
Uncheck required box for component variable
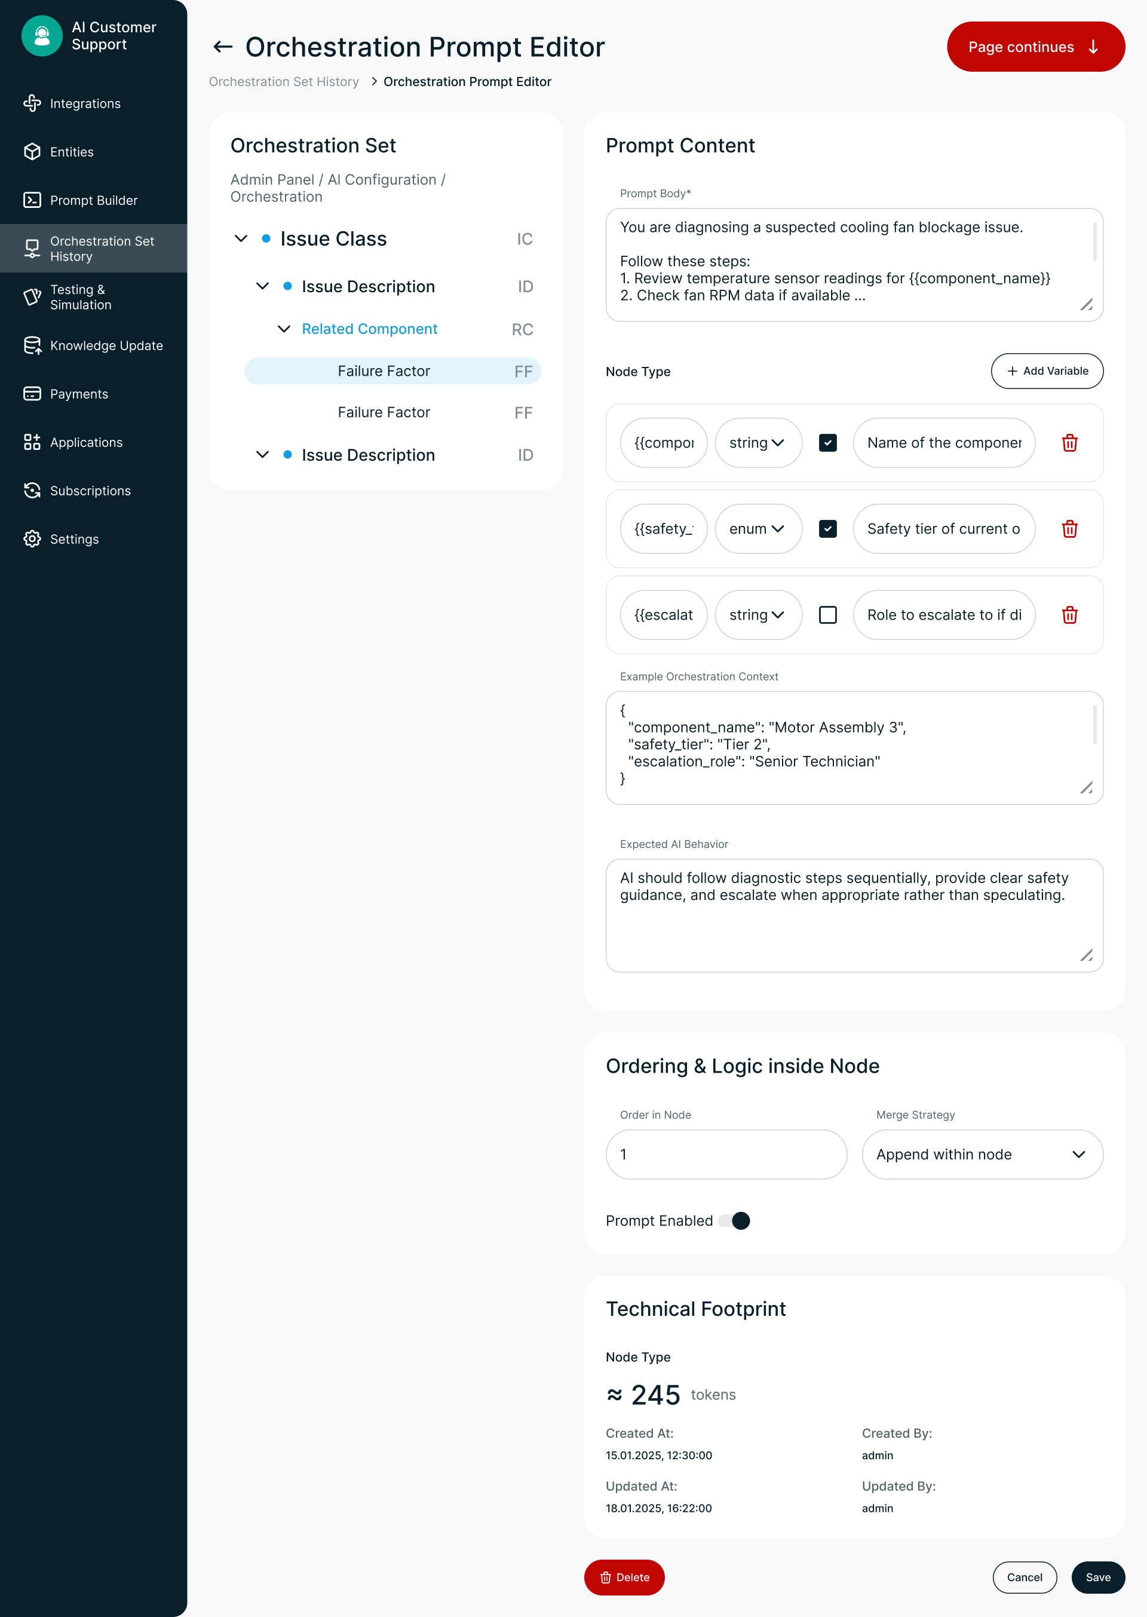point(827,443)
